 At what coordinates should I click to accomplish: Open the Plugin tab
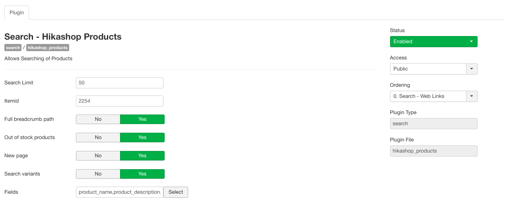click(x=17, y=13)
